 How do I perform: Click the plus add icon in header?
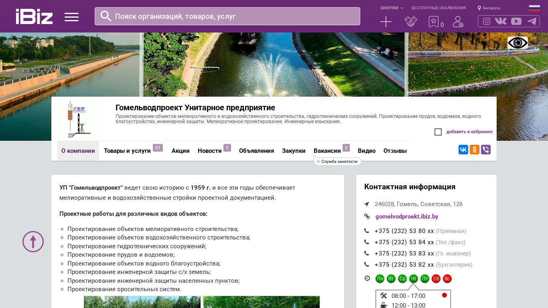pos(386,22)
